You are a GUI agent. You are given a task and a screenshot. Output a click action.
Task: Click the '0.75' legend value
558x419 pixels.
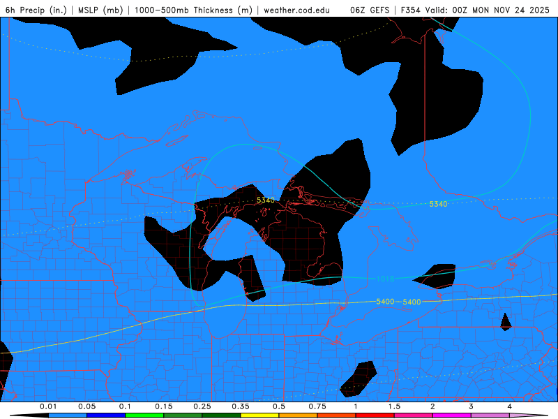pos(317,406)
